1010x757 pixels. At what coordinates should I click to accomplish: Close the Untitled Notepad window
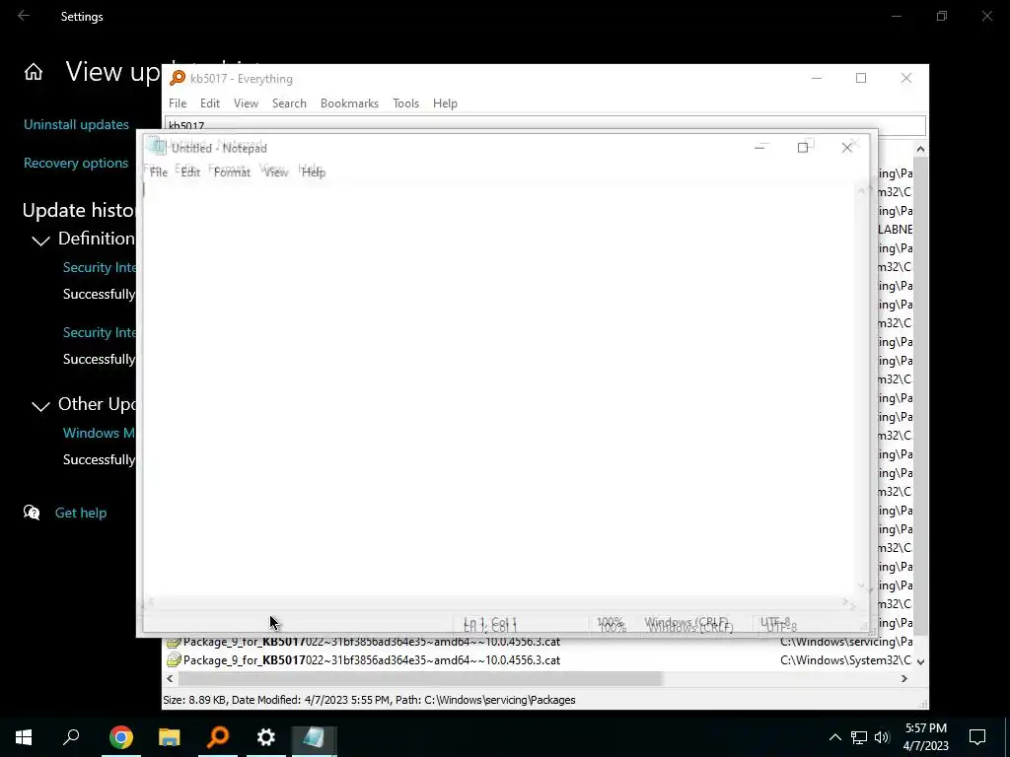pos(847,148)
